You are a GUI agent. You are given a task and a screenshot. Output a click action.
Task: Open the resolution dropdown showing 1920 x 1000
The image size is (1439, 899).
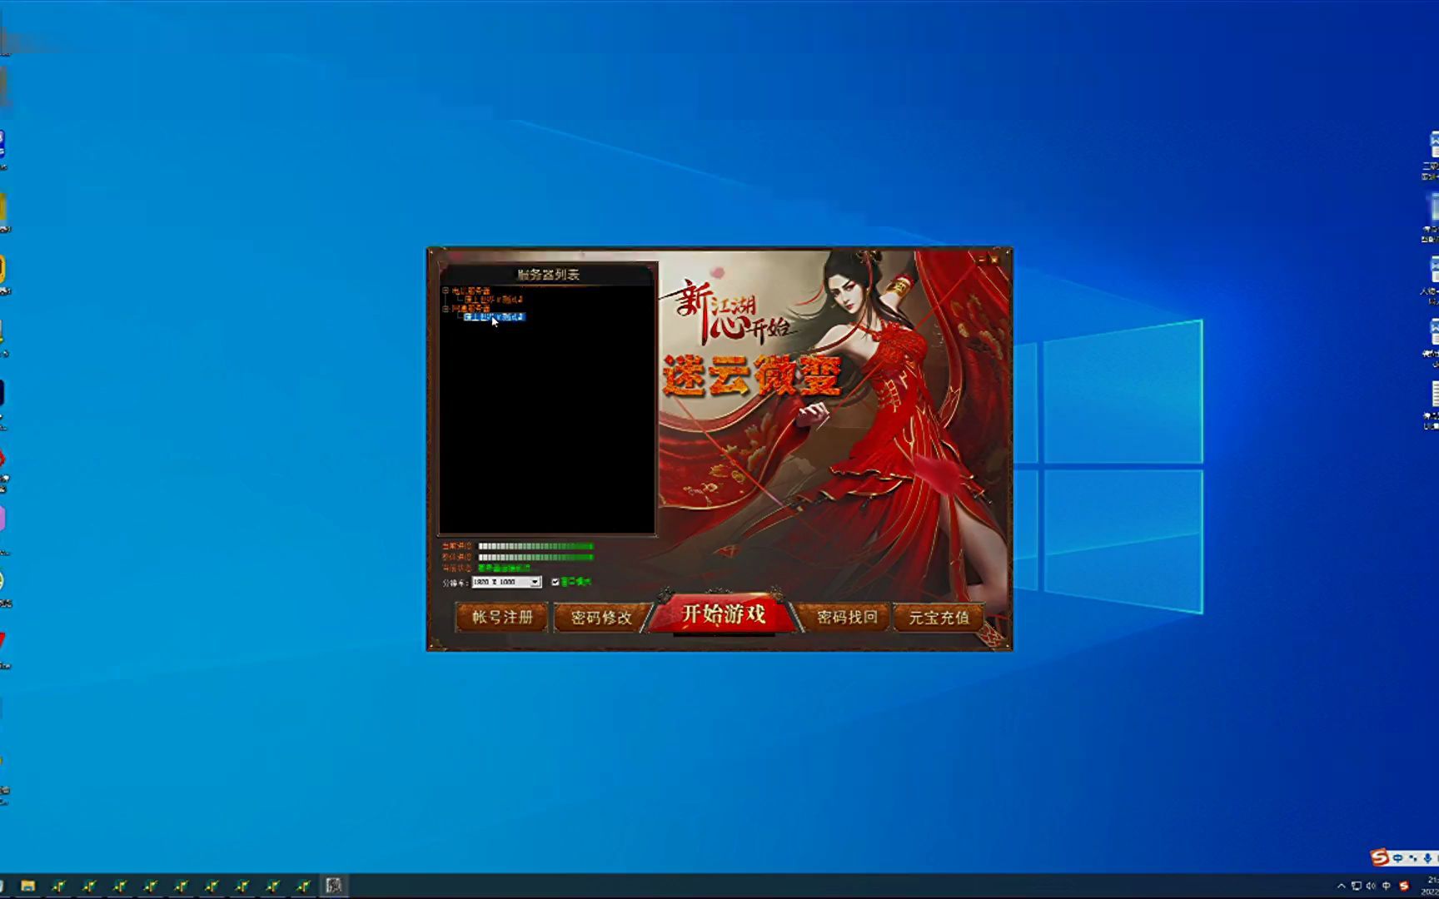pos(506,582)
